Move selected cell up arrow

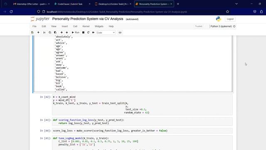(x=62, y=32)
